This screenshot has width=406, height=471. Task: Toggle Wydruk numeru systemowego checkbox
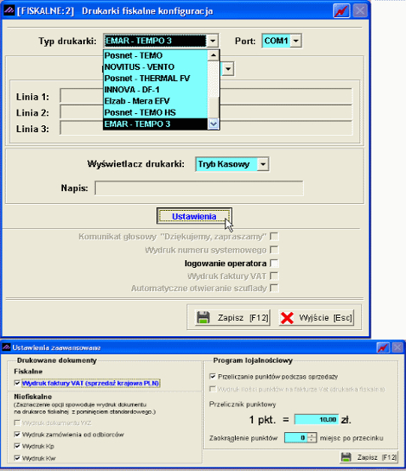(274, 250)
